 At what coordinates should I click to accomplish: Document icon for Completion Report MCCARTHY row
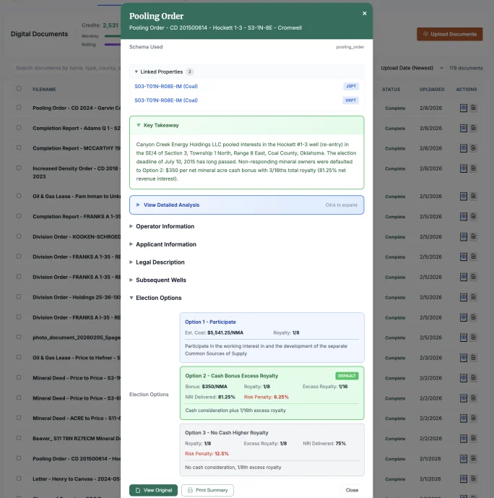[473, 148]
